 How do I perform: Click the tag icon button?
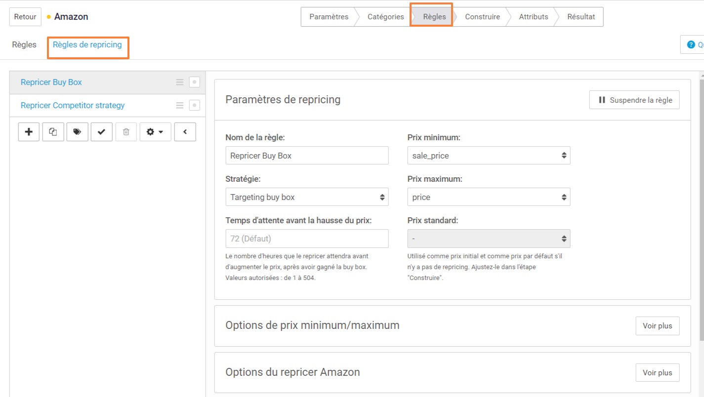(x=77, y=132)
